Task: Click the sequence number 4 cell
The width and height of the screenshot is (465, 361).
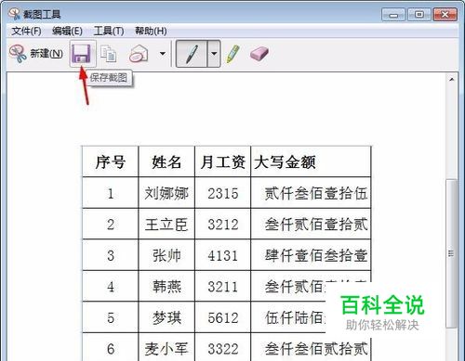Action: point(111,287)
